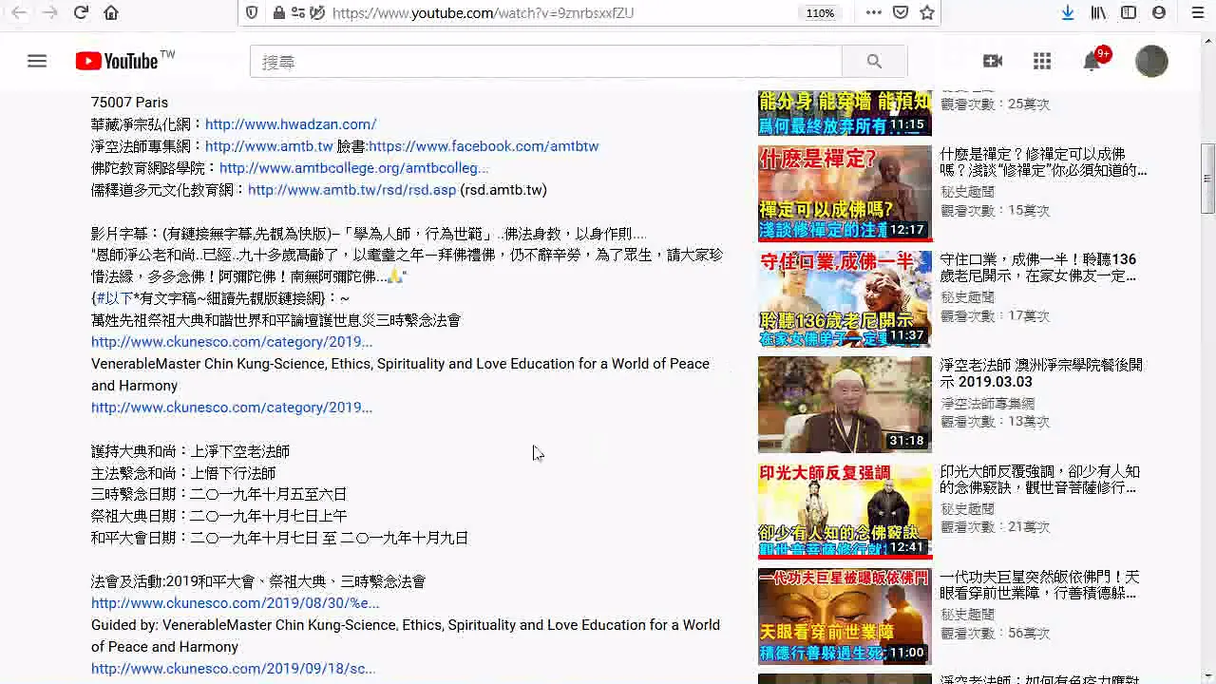The width and height of the screenshot is (1216, 684).
Task: Click 秘史趣聞 channel under 什麼是禪定 video
Action: pos(967,191)
